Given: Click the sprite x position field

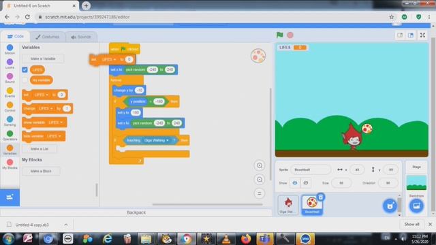Looking at the screenshot, I should pos(357,169).
